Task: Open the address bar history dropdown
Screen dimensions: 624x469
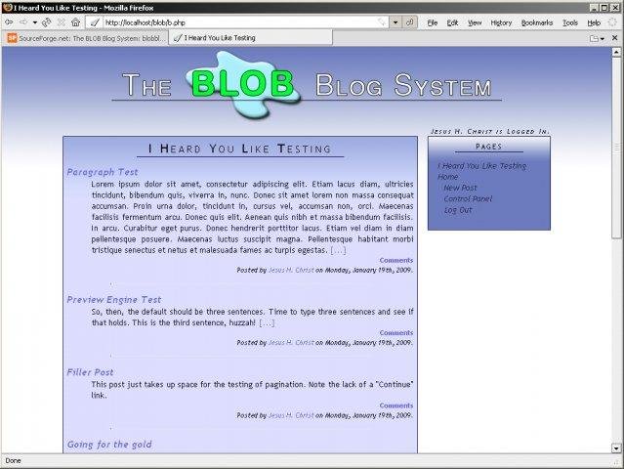Action: coord(395,22)
